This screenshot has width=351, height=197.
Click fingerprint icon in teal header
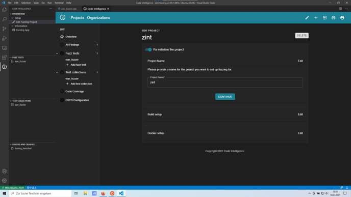click(x=333, y=18)
